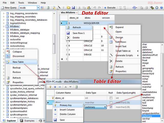Viewport: 164px width, 123px height.
Task: Open the Edit menu
Action: (x=12, y=3)
